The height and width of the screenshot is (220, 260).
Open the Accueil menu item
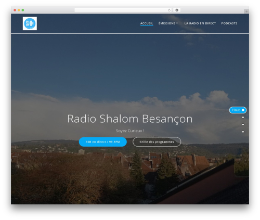147,23
